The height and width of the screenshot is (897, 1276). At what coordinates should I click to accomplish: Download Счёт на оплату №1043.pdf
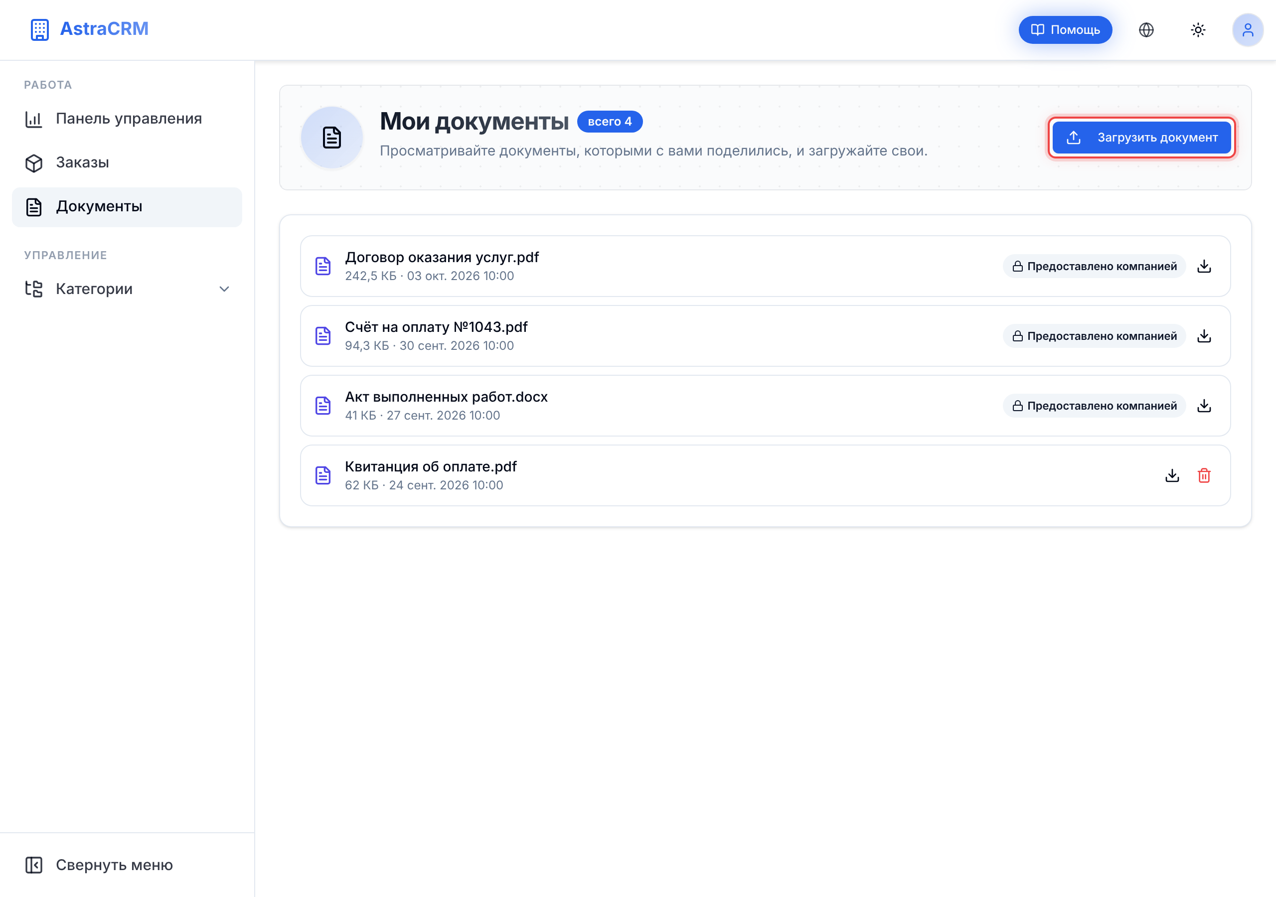[1204, 336]
